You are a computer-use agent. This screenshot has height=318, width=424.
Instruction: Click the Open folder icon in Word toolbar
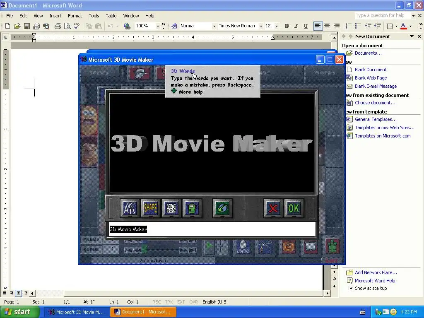pyautogui.click(x=17, y=26)
